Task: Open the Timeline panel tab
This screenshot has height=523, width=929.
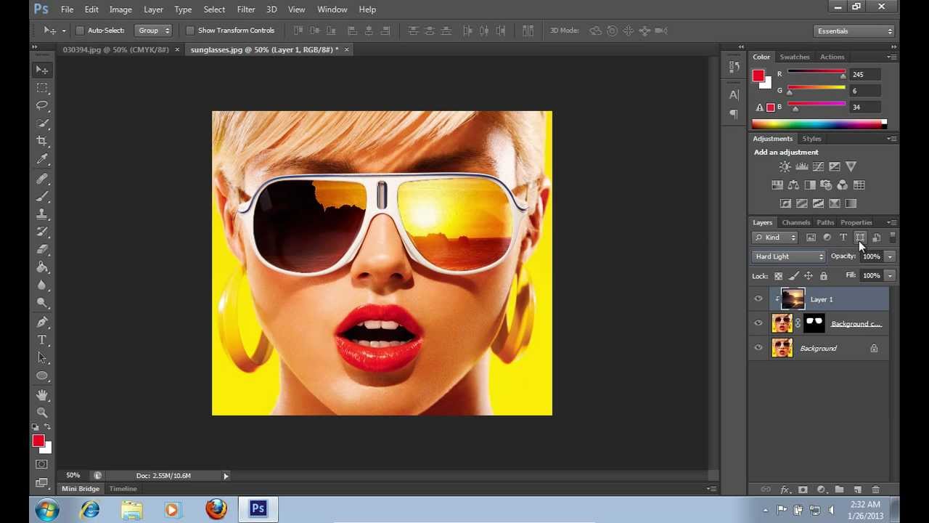Action: coord(123,489)
